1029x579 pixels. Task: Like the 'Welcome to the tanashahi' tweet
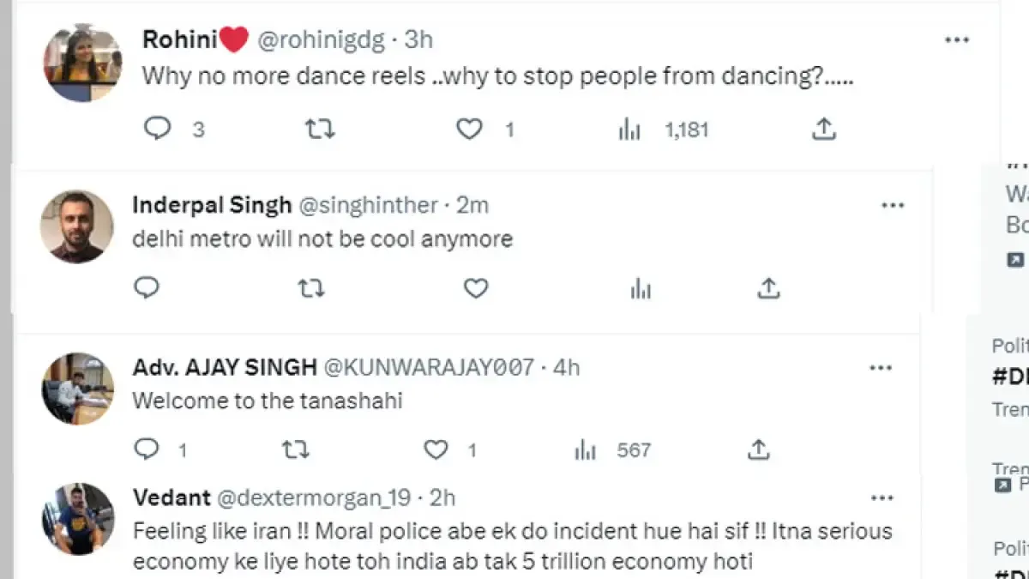(x=436, y=448)
